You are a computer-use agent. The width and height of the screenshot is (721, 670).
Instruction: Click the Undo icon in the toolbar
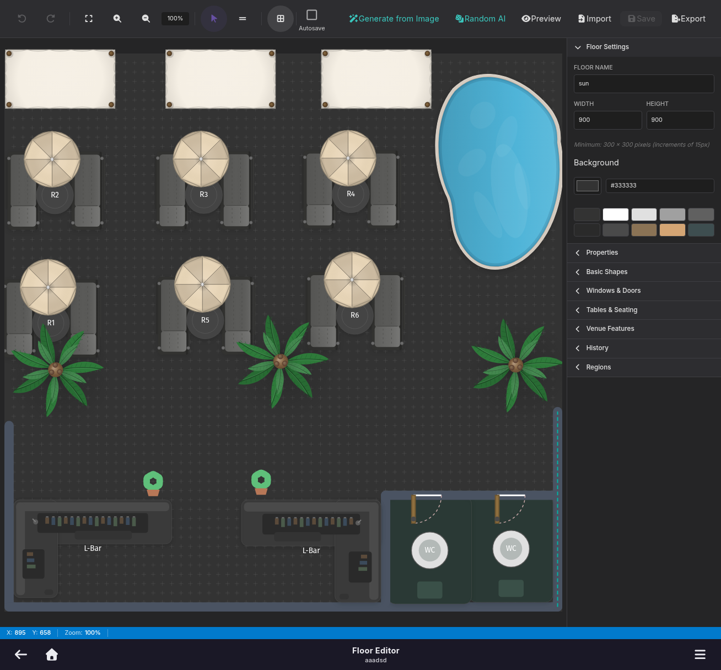tap(21, 18)
